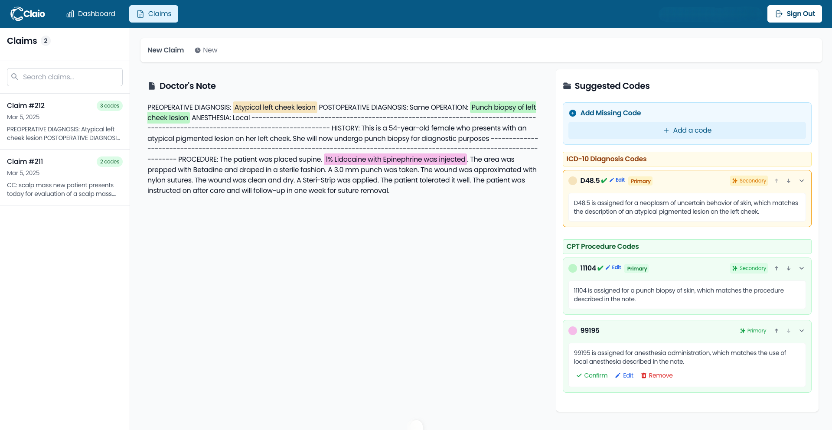The image size is (832, 430).
Task: Move D48.5 code up
Action: [777, 181]
